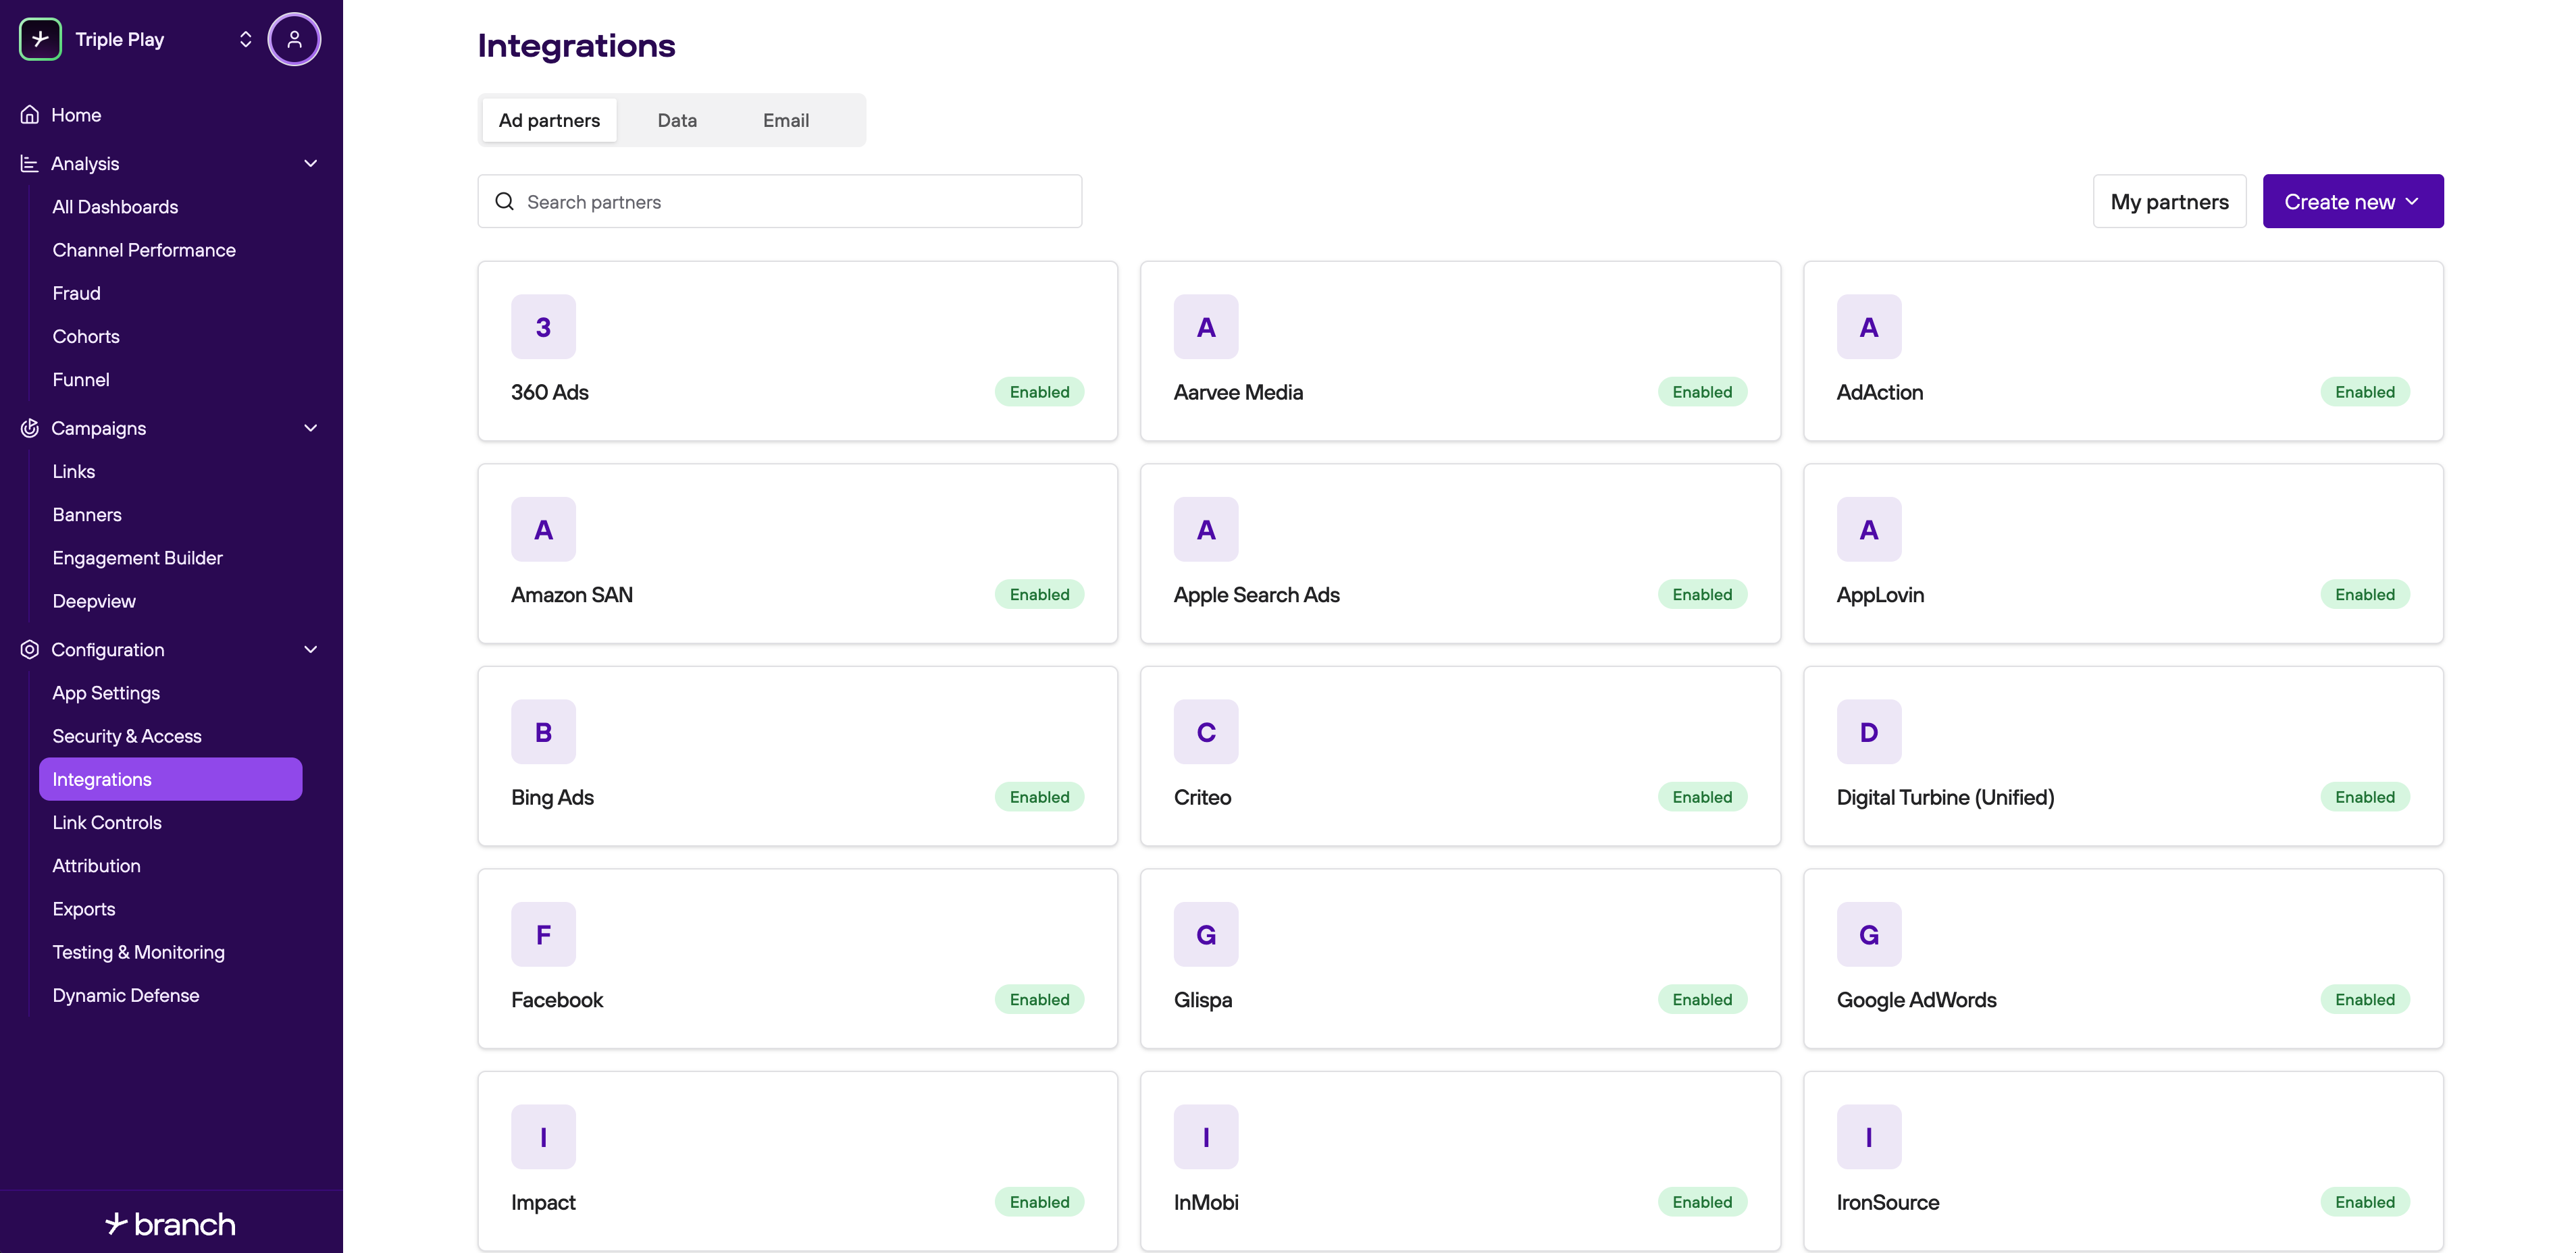Open the Banners page
The image size is (2576, 1253).
(87, 514)
